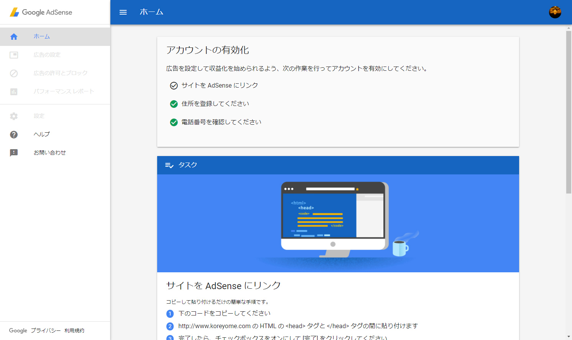
Task: Click the 広告を設定して収益化 description sentence
Action: pyautogui.click(x=298, y=68)
